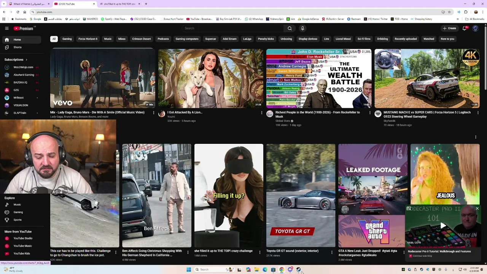Open BAZOKA IQ subscription channel
This screenshot has height=274, width=487.
21,83
